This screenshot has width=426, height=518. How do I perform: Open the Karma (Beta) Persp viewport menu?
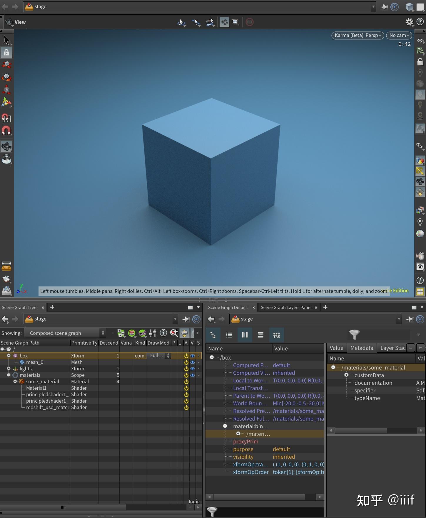click(357, 35)
